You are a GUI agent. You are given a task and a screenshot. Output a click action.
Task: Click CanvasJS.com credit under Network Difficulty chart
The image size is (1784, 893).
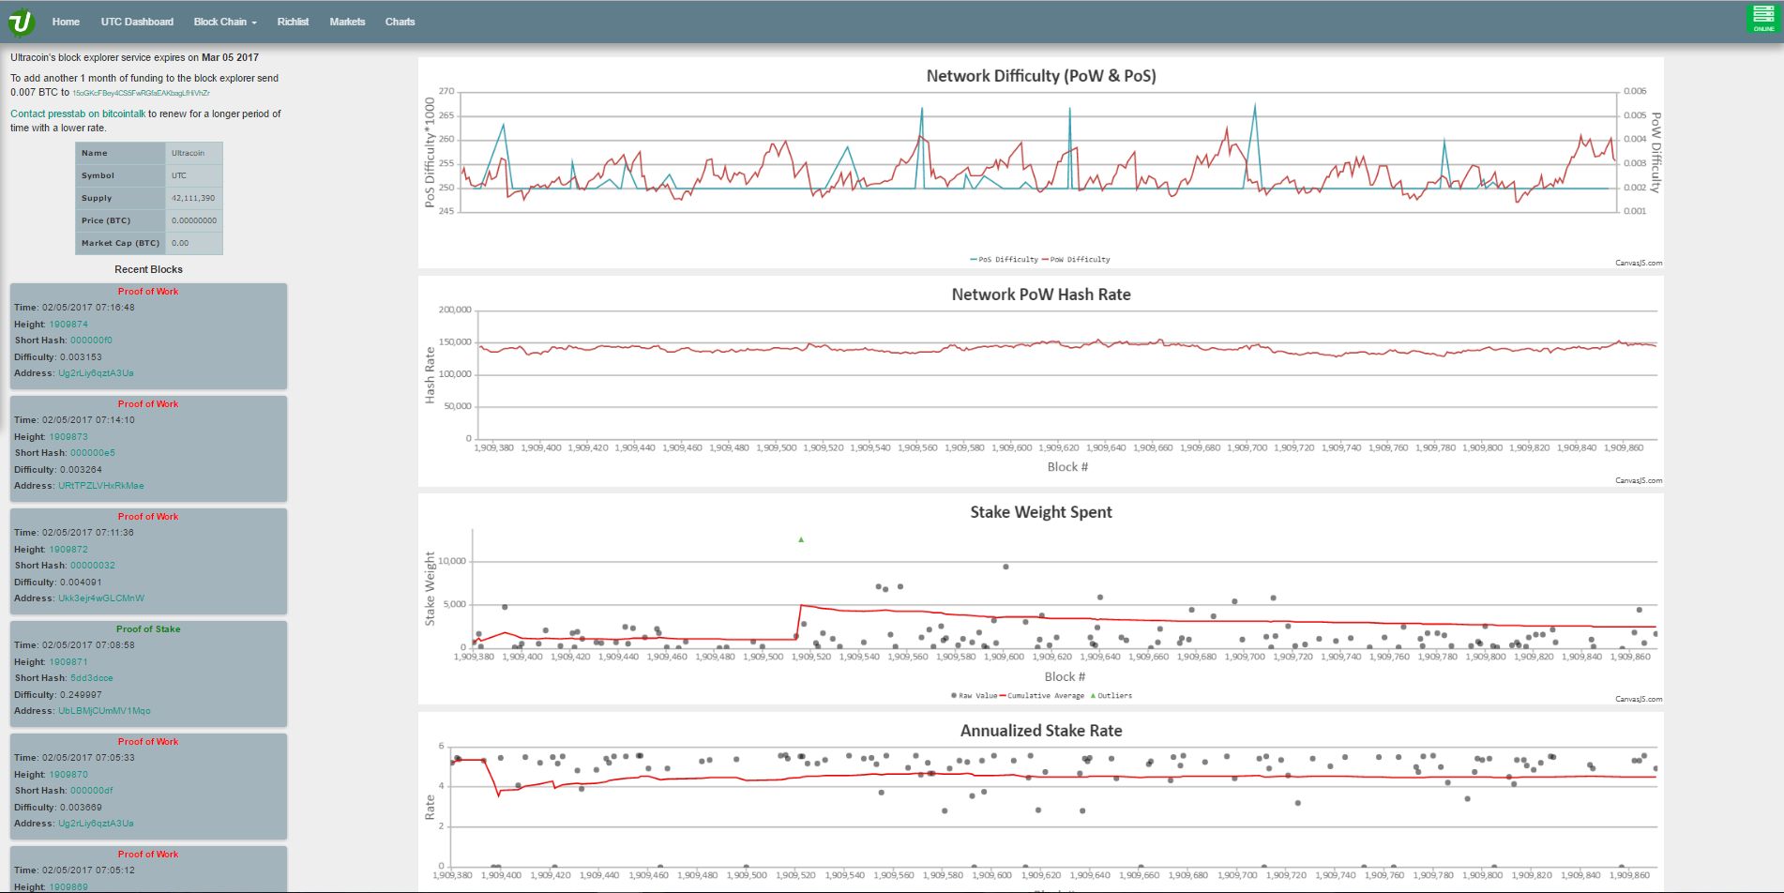click(1638, 263)
